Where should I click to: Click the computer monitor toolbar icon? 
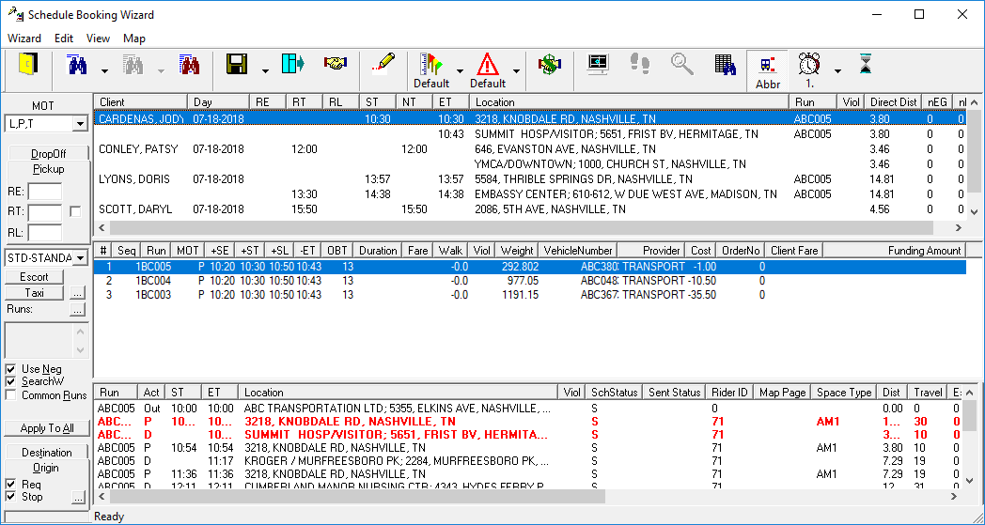[x=598, y=64]
